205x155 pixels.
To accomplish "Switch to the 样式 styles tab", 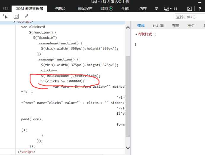I will pos(141,25).
